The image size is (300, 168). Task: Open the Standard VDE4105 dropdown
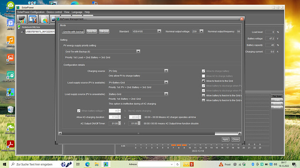pyautogui.click(x=159, y=31)
